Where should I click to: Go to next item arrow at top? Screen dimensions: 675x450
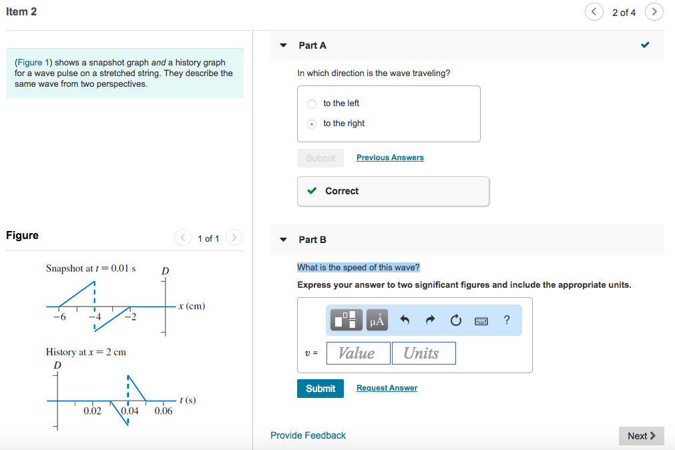pyautogui.click(x=654, y=11)
